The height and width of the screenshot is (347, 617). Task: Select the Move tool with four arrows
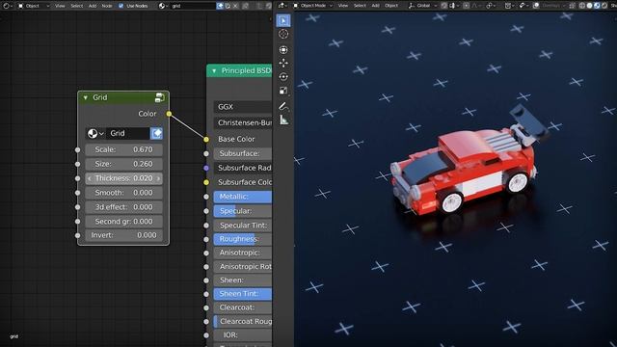(x=283, y=63)
